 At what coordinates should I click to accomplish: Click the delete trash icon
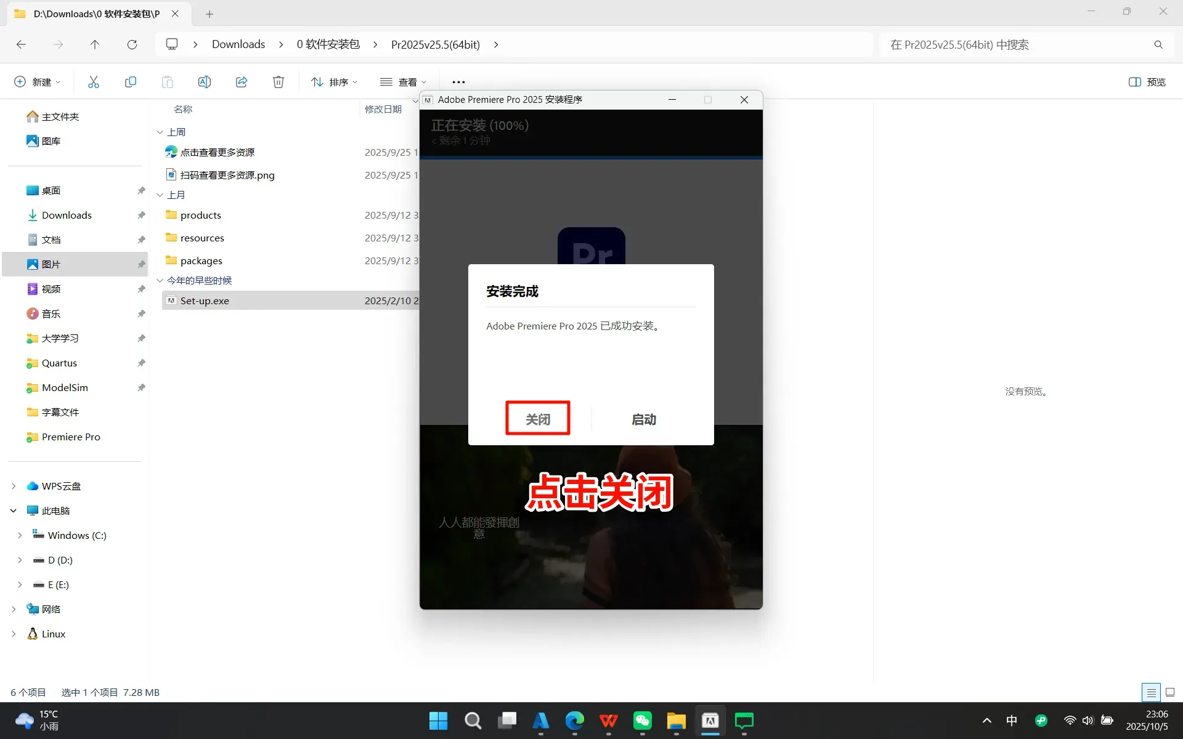point(278,82)
